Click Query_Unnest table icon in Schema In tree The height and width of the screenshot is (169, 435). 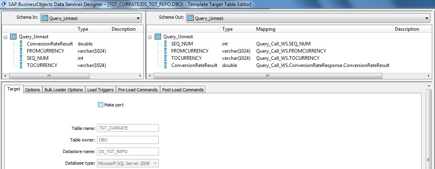(x=13, y=36)
